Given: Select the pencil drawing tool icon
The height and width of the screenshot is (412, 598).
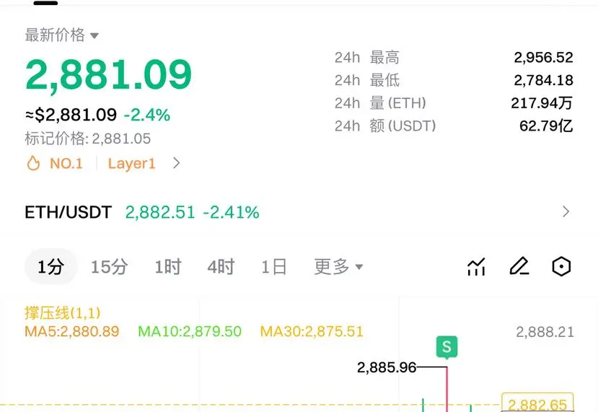Looking at the screenshot, I should coord(519,266).
